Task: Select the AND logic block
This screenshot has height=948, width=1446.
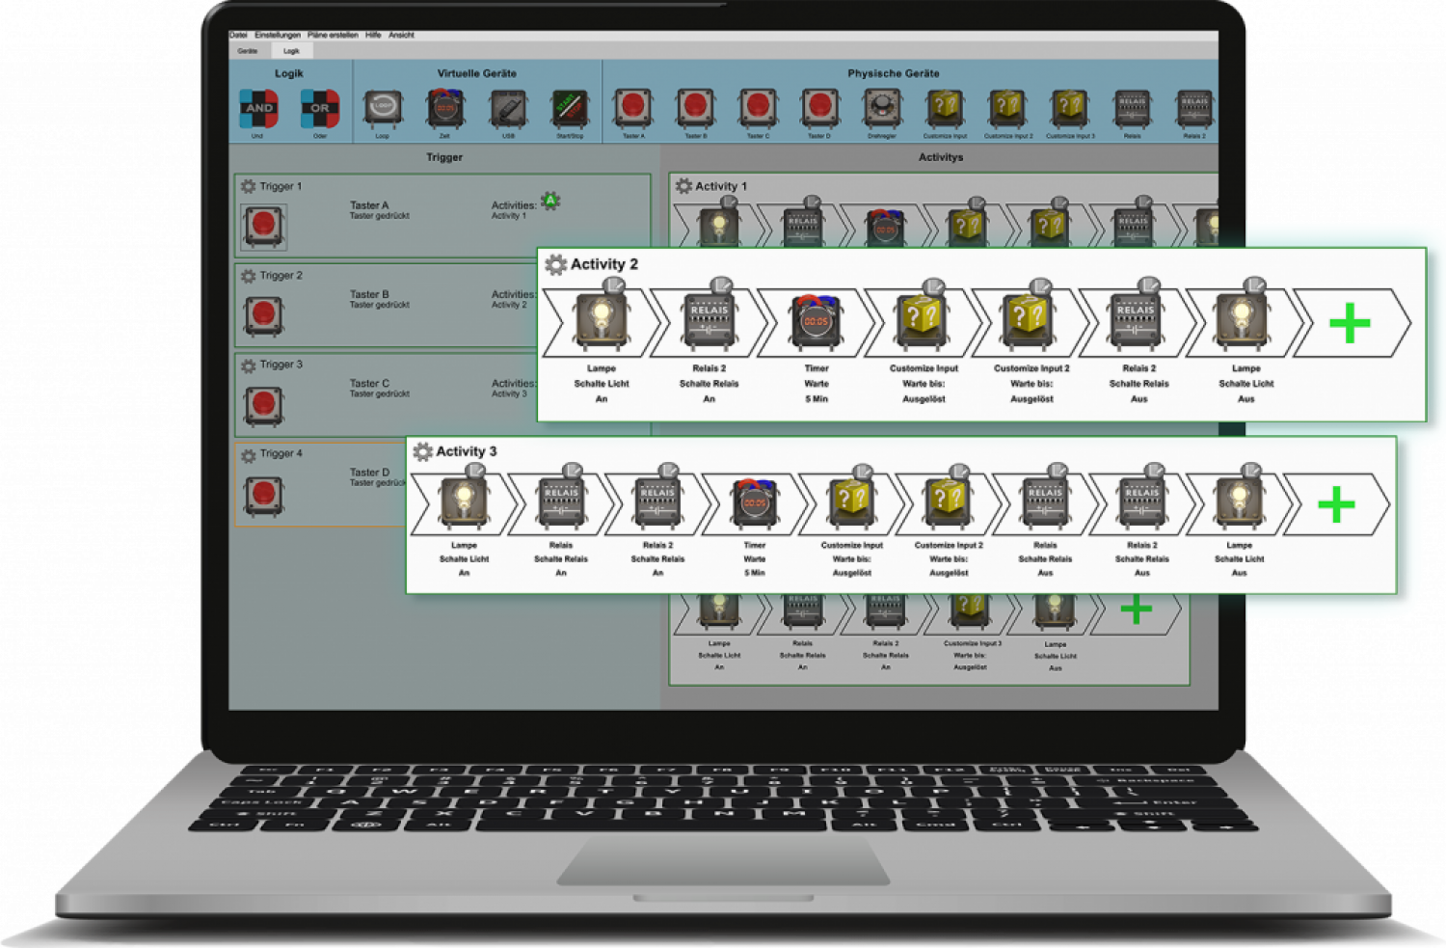Action: coord(258,108)
